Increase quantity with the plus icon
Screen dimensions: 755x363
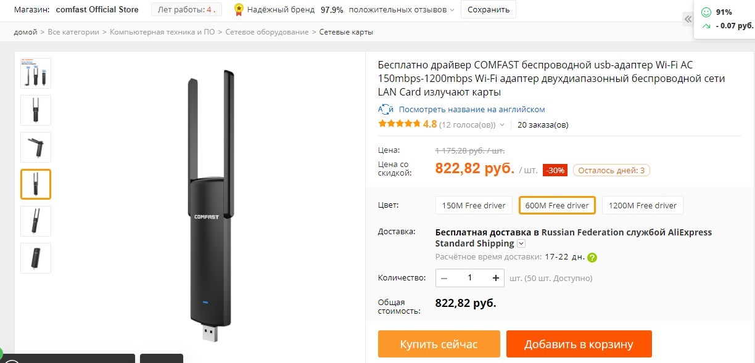point(496,278)
